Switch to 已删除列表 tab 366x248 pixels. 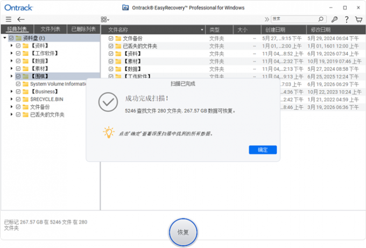[83, 29]
